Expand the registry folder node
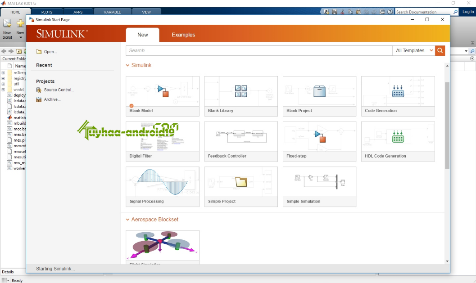 coord(3,78)
